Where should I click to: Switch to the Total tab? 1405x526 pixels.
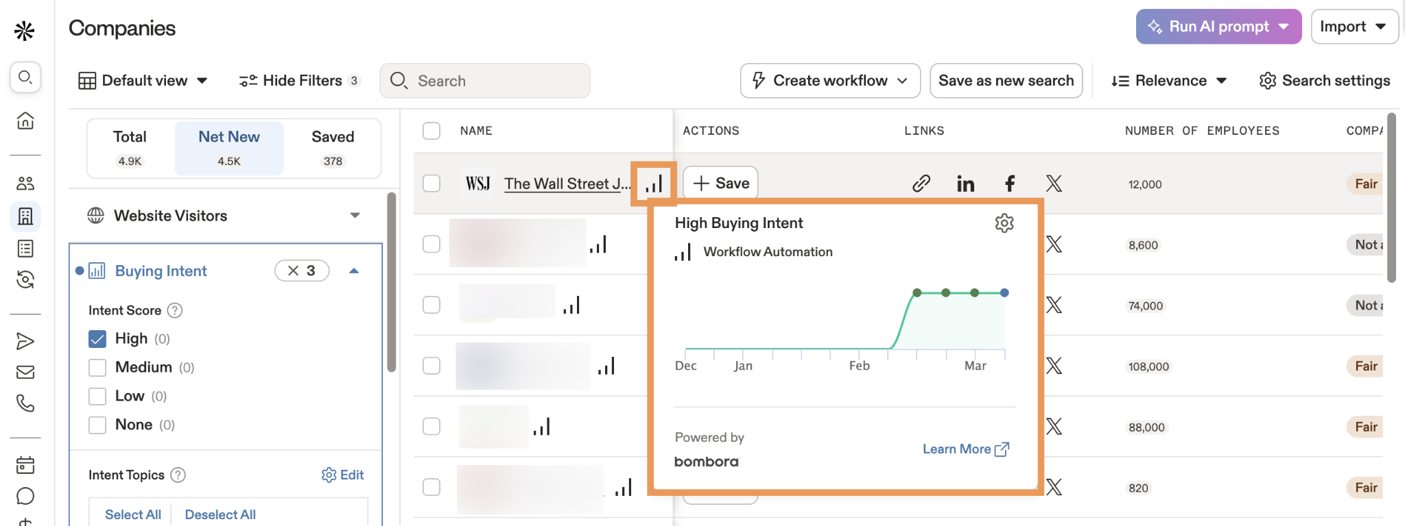pos(130,148)
